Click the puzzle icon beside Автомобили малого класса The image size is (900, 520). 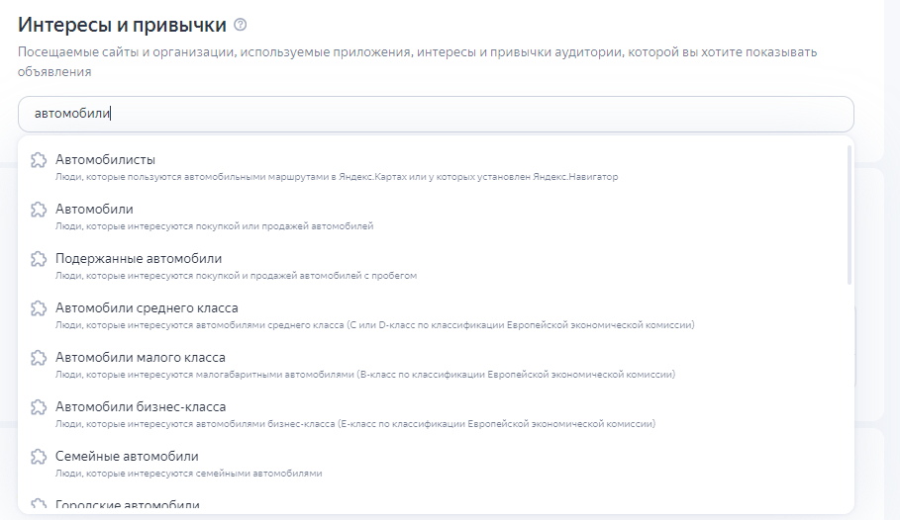(x=39, y=358)
